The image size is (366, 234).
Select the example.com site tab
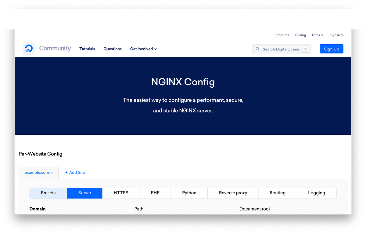pos(39,173)
